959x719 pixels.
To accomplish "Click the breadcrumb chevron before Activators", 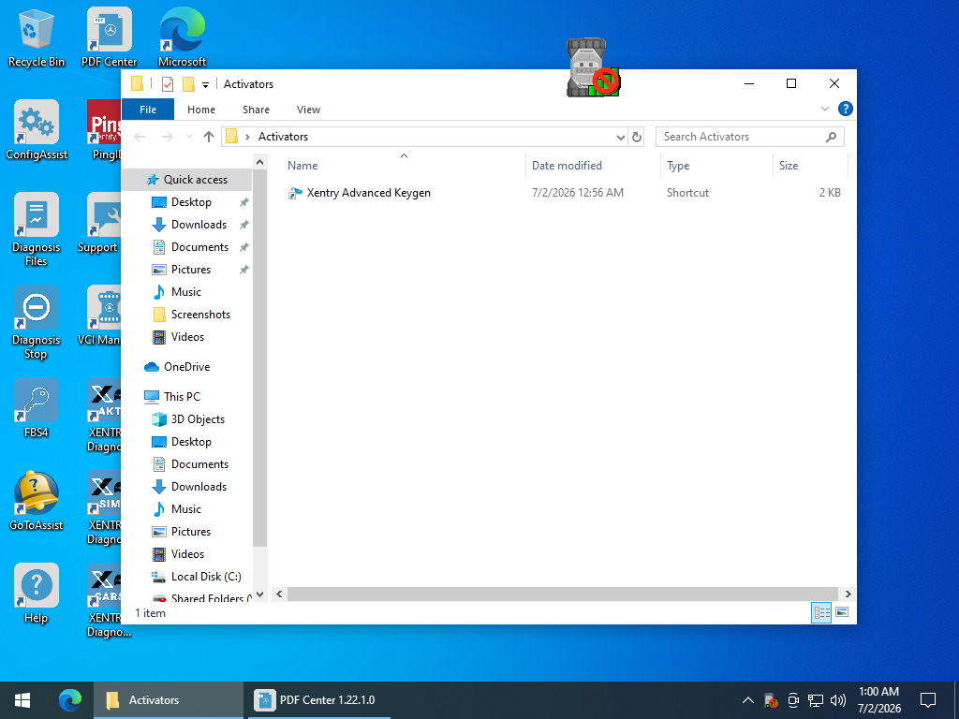I will [x=247, y=137].
